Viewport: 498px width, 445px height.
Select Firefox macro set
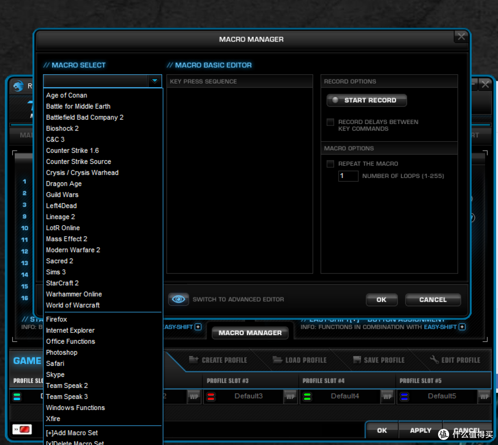[57, 320]
